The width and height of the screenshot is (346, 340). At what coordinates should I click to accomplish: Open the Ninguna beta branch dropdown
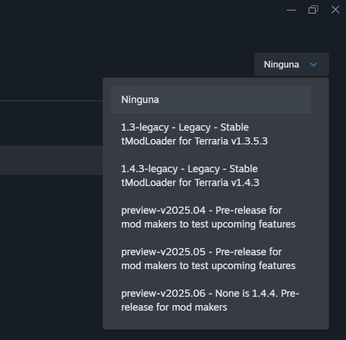click(291, 65)
